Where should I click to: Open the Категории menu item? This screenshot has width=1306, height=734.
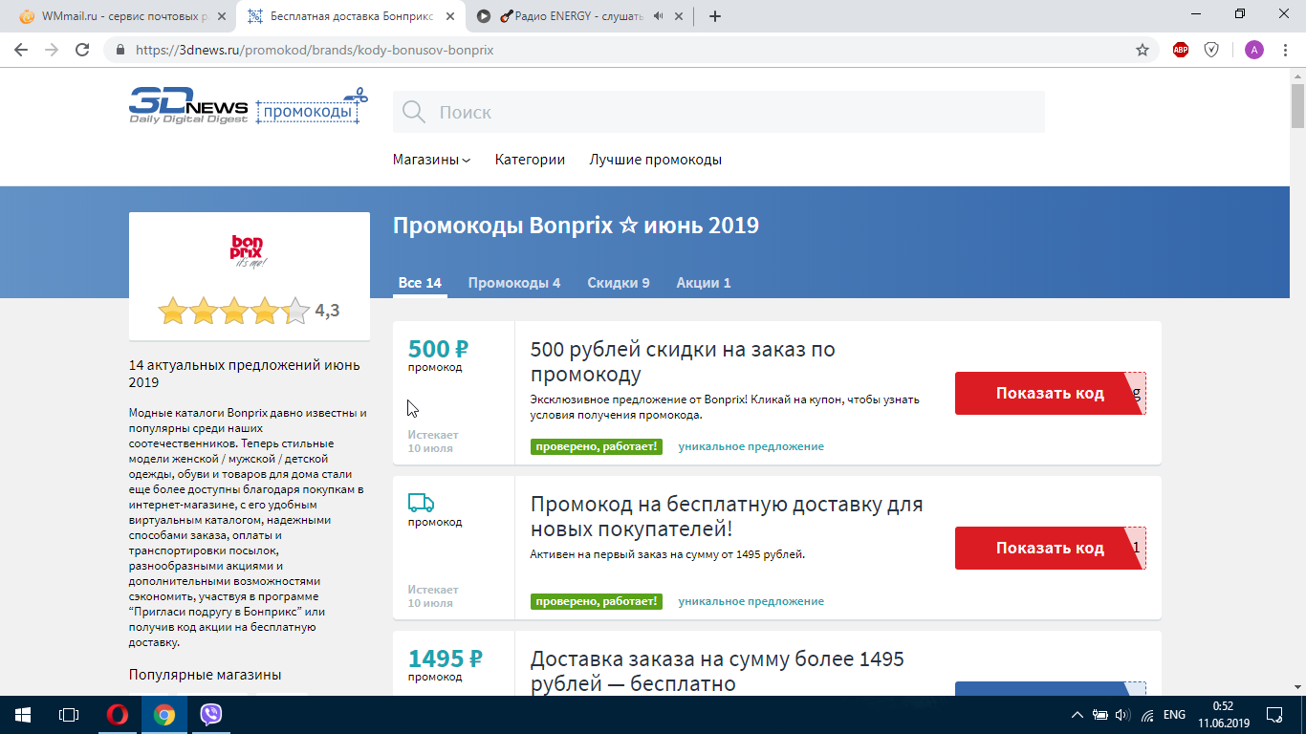[530, 160]
